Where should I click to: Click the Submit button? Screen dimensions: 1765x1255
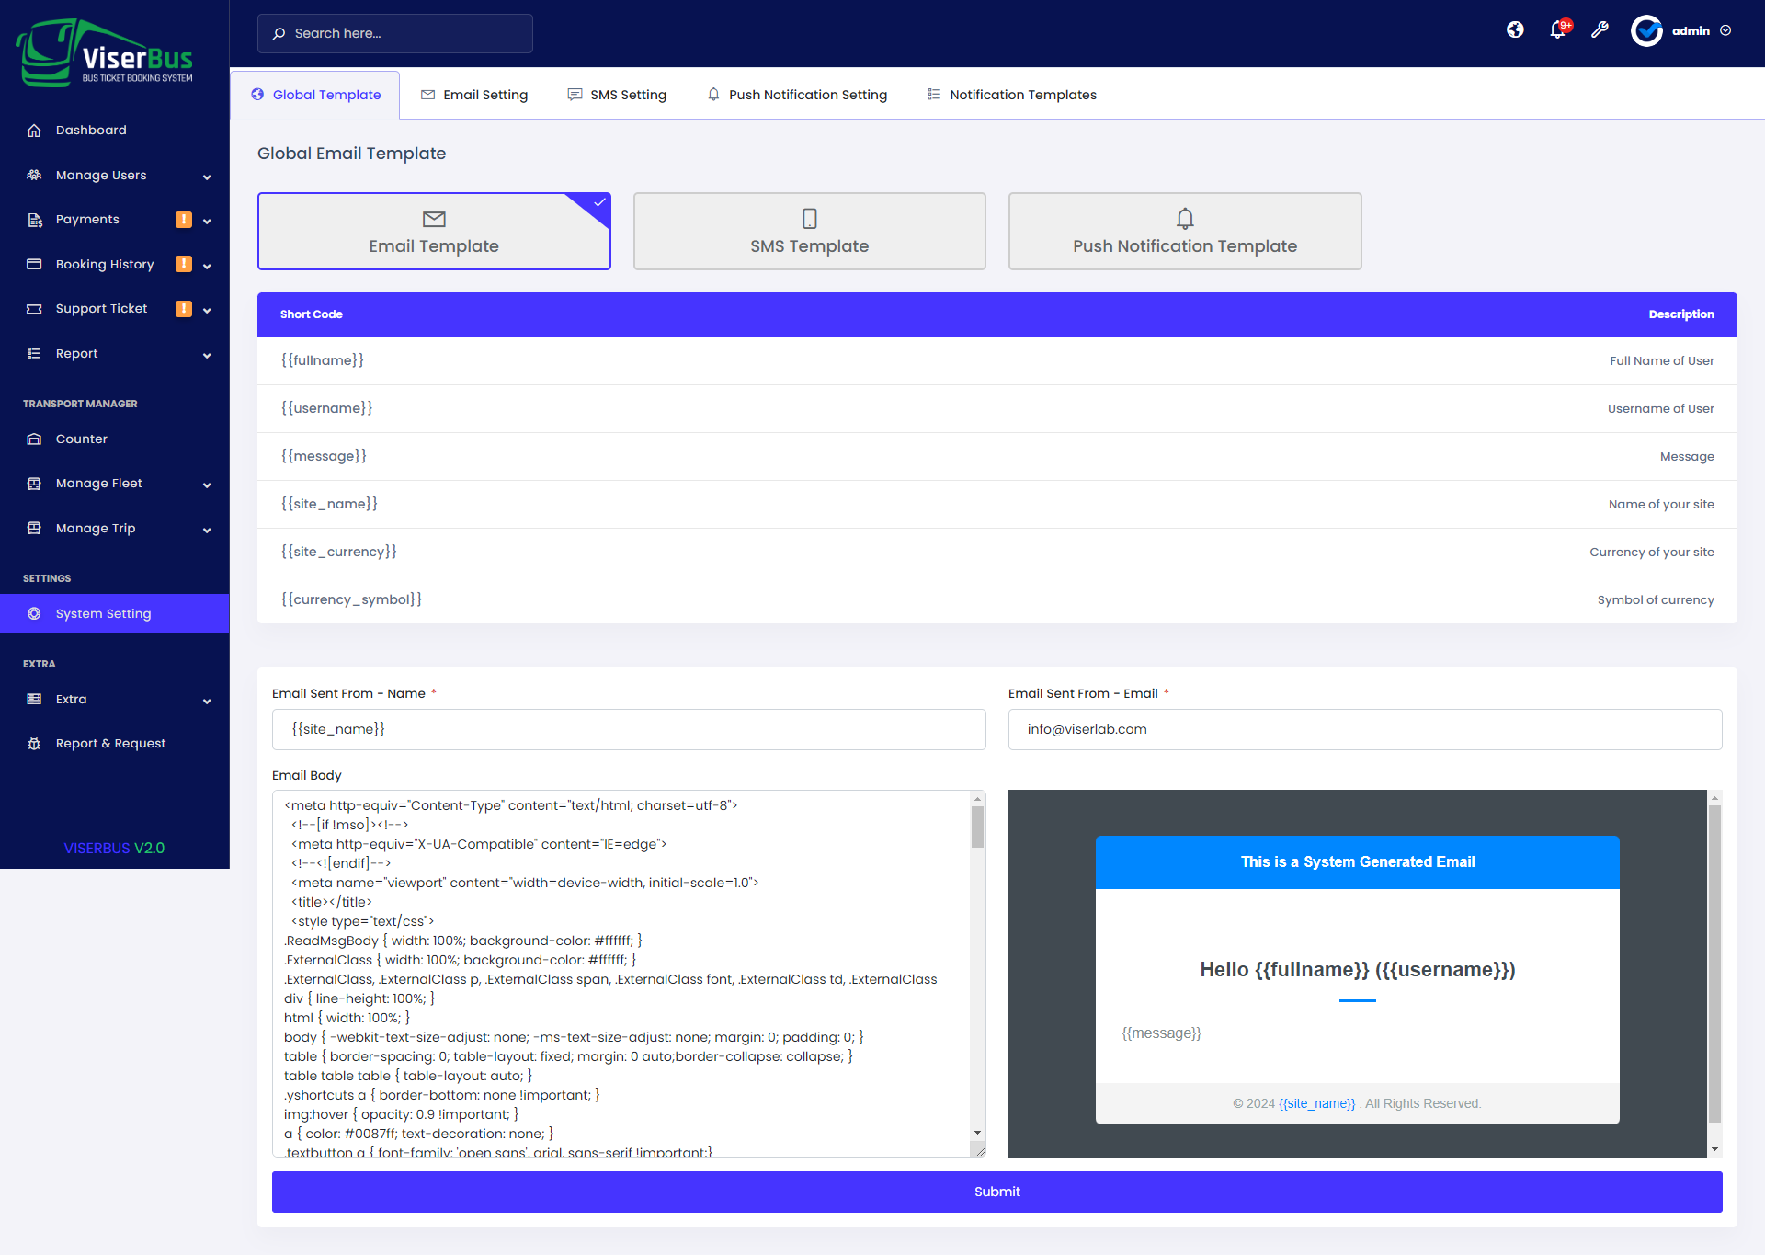(996, 1192)
